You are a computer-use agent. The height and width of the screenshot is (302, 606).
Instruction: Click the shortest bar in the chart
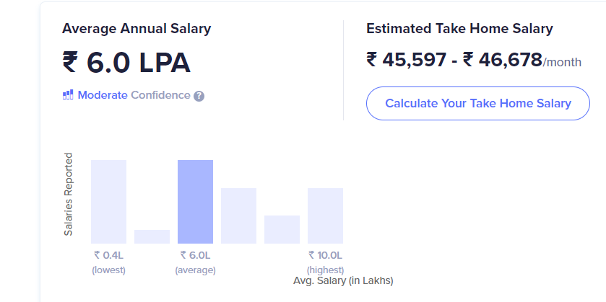tap(152, 236)
